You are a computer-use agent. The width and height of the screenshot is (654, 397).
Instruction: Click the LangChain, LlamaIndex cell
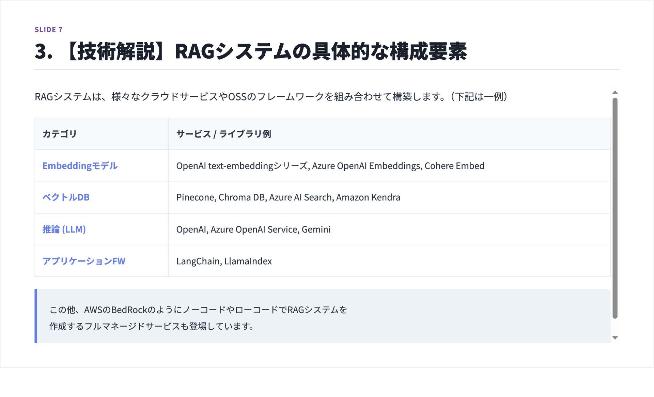[x=224, y=261]
